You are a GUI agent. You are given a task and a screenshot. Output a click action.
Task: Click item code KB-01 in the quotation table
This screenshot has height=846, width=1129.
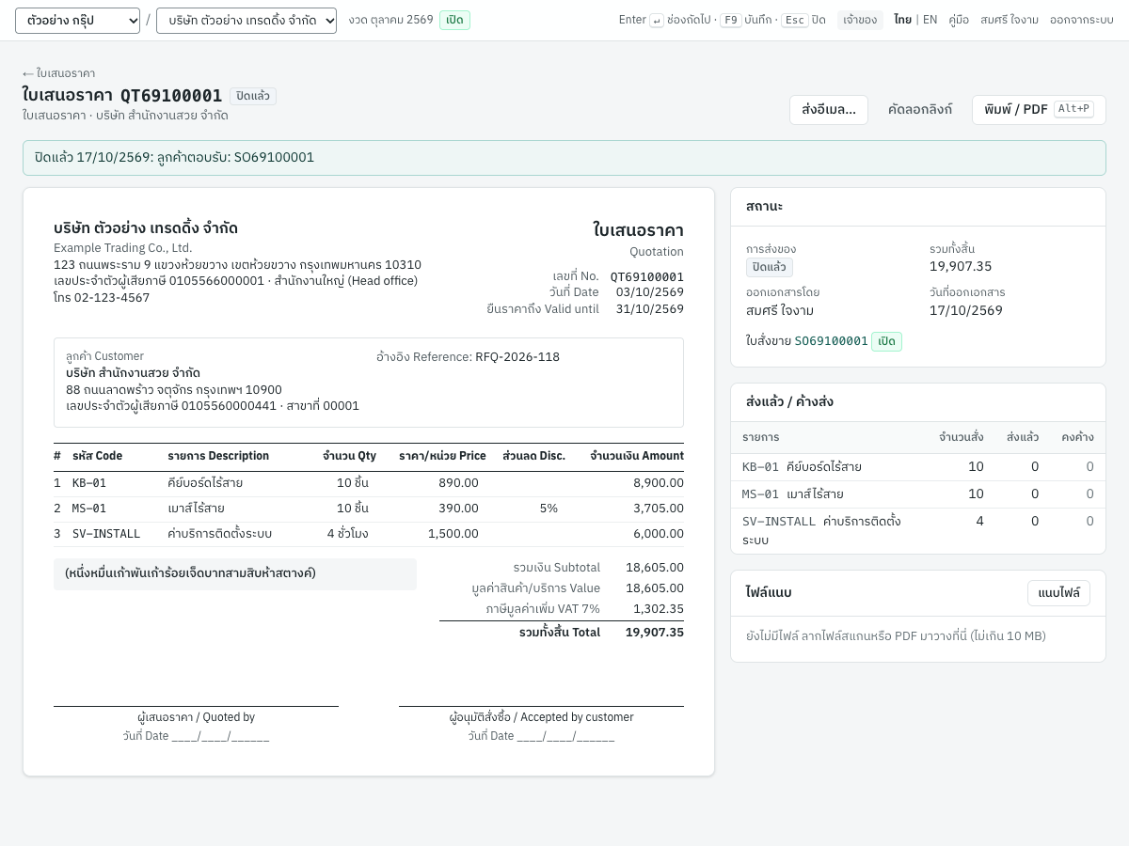tap(89, 483)
